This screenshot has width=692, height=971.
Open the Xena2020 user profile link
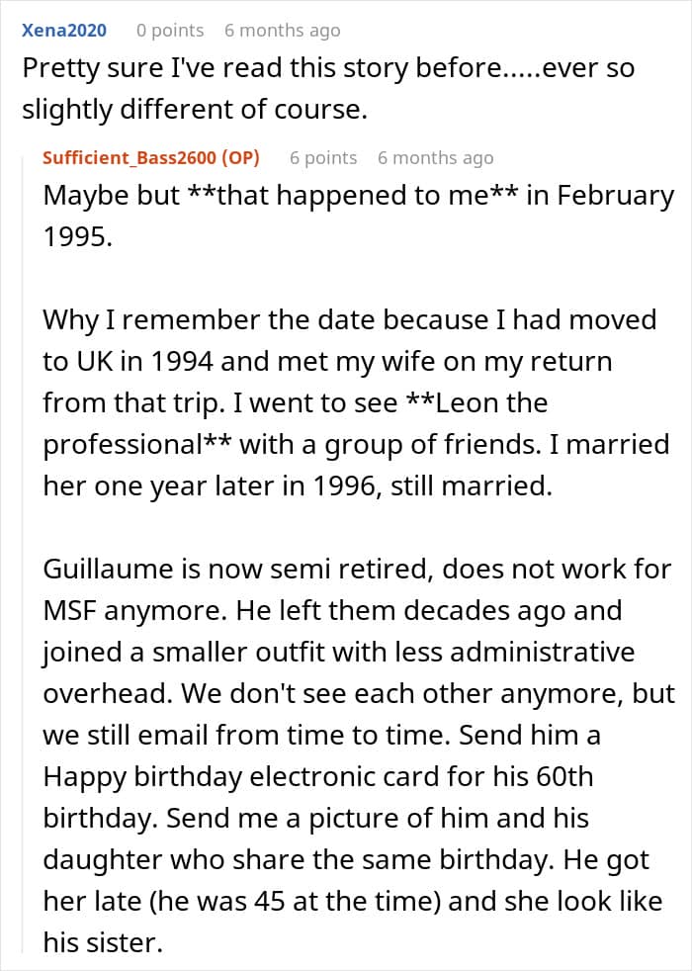[63, 30]
